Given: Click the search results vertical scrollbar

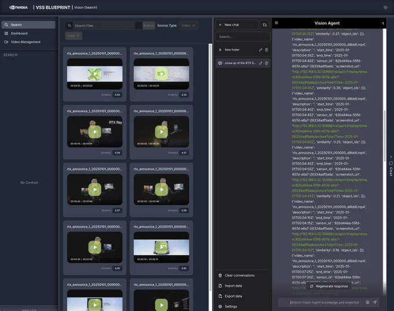Looking at the screenshot, I should 210,167.
